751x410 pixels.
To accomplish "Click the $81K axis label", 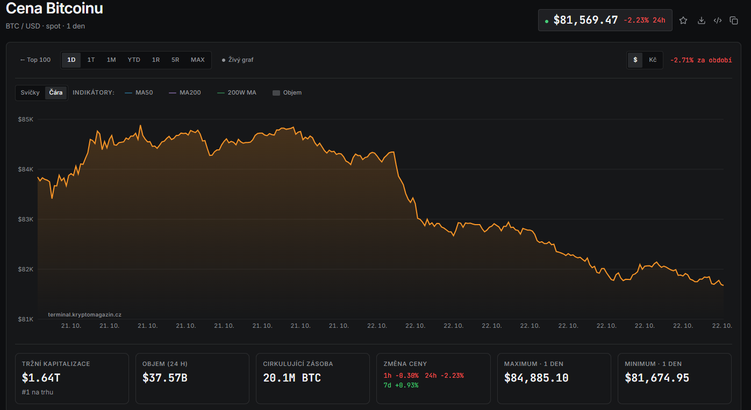I will point(26,319).
